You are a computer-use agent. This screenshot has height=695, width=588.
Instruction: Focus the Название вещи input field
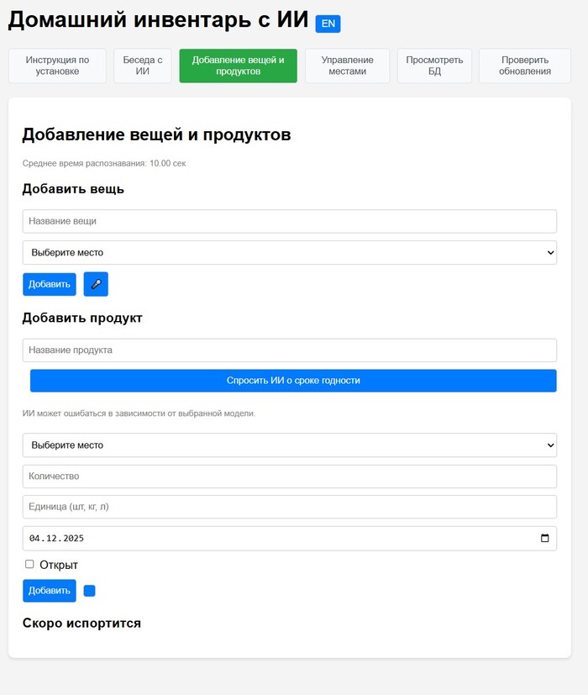pyautogui.click(x=289, y=221)
